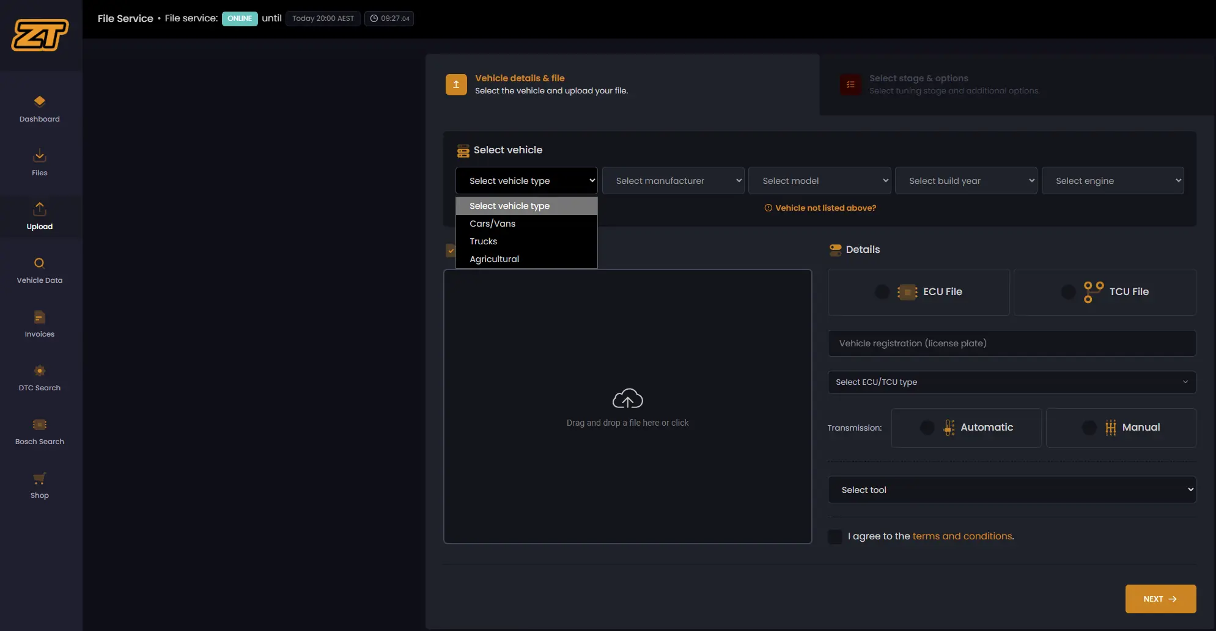Switch to Vehicle details & file step
Image resolution: width=1216 pixels, height=631 pixels.
(x=622, y=84)
